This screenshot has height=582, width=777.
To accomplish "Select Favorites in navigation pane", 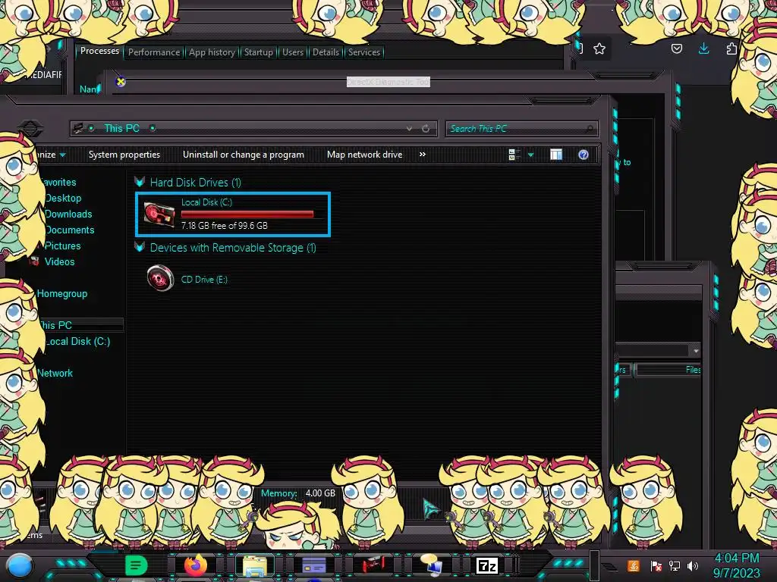I will click(x=58, y=182).
